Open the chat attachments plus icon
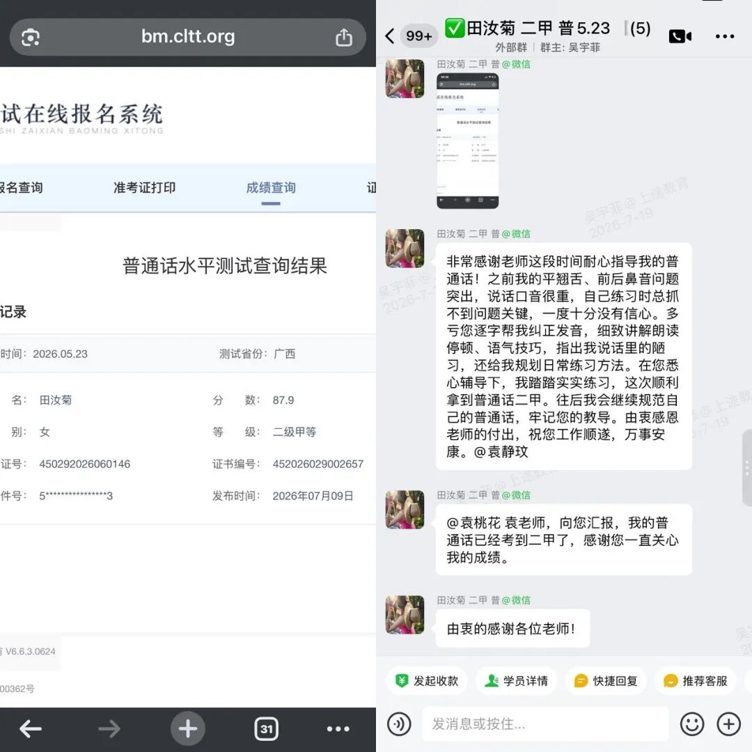The image size is (752, 752). [728, 723]
